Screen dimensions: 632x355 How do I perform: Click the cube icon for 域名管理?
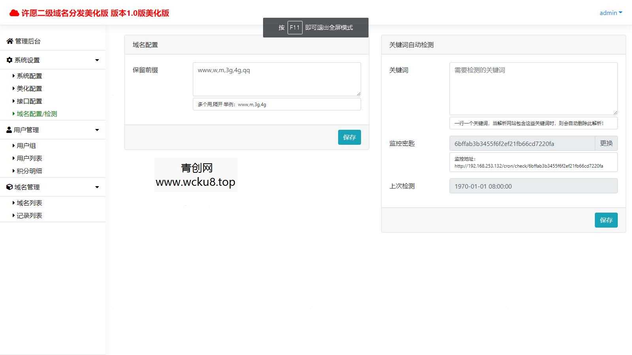pyautogui.click(x=9, y=187)
